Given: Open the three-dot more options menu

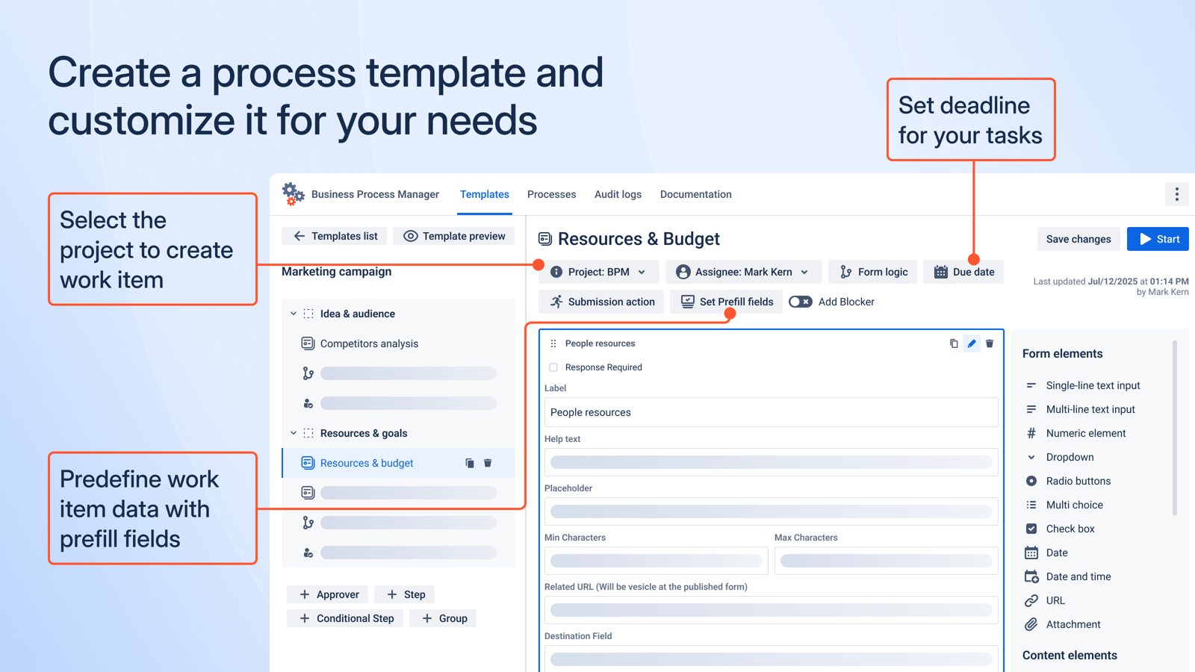Looking at the screenshot, I should tap(1177, 194).
